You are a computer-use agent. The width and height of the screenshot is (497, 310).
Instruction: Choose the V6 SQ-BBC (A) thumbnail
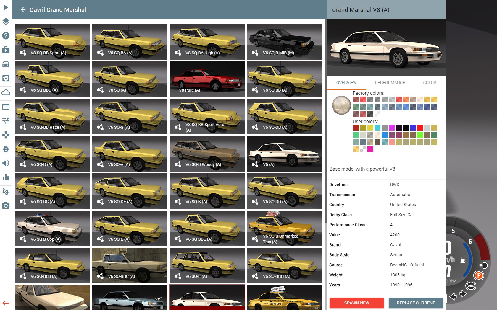point(130,265)
